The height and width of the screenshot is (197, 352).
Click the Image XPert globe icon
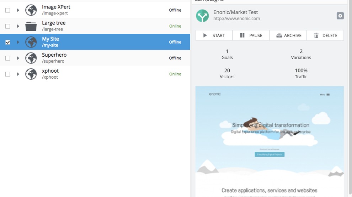31,10
